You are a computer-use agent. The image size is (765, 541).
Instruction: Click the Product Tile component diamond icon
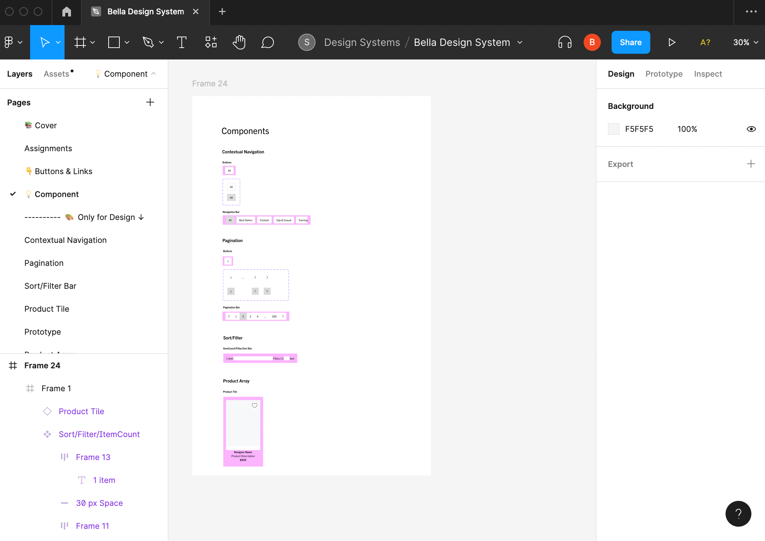point(47,411)
